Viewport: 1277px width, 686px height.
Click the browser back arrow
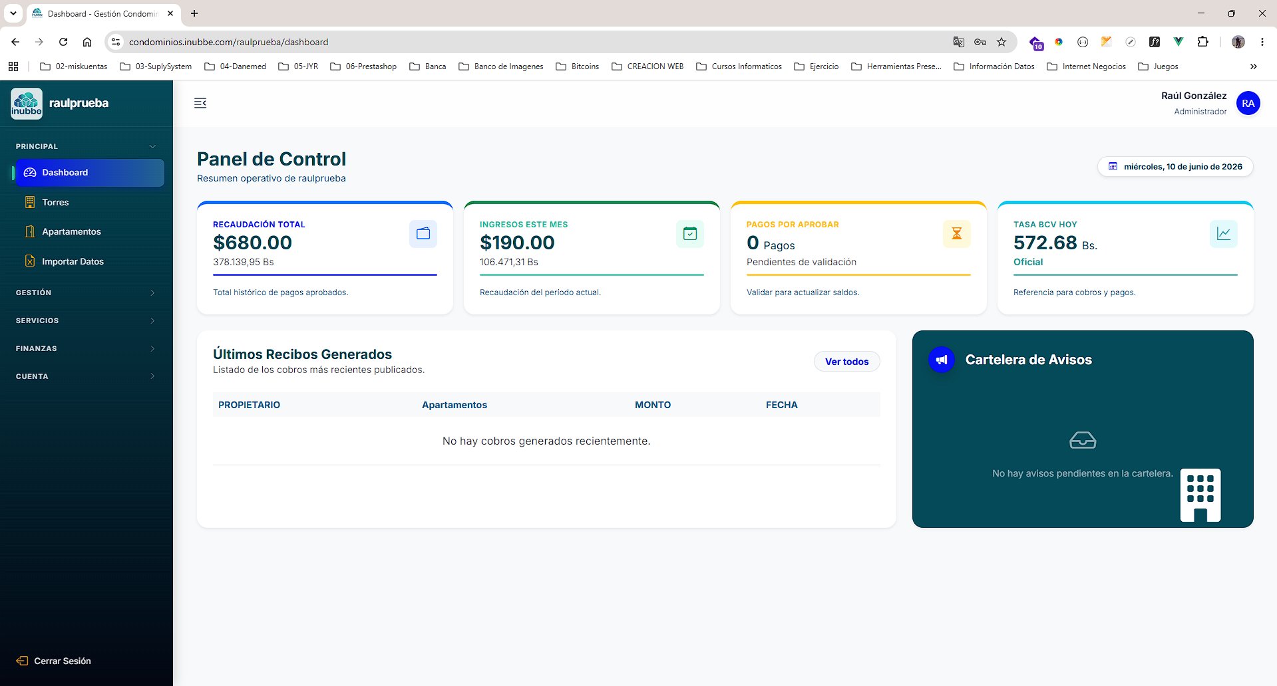click(x=15, y=42)
